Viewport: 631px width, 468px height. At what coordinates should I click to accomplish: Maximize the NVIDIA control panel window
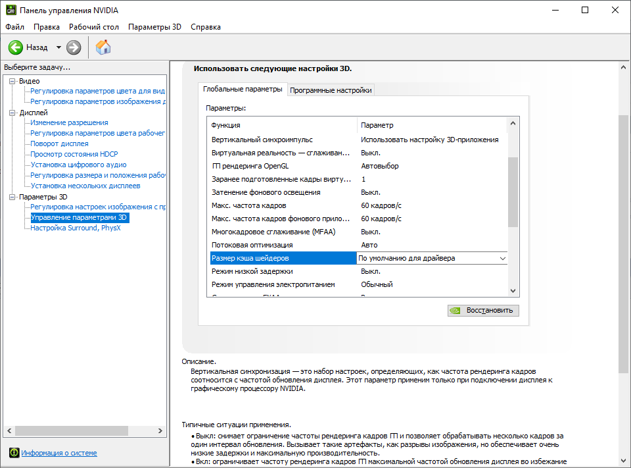pos(585,10)
